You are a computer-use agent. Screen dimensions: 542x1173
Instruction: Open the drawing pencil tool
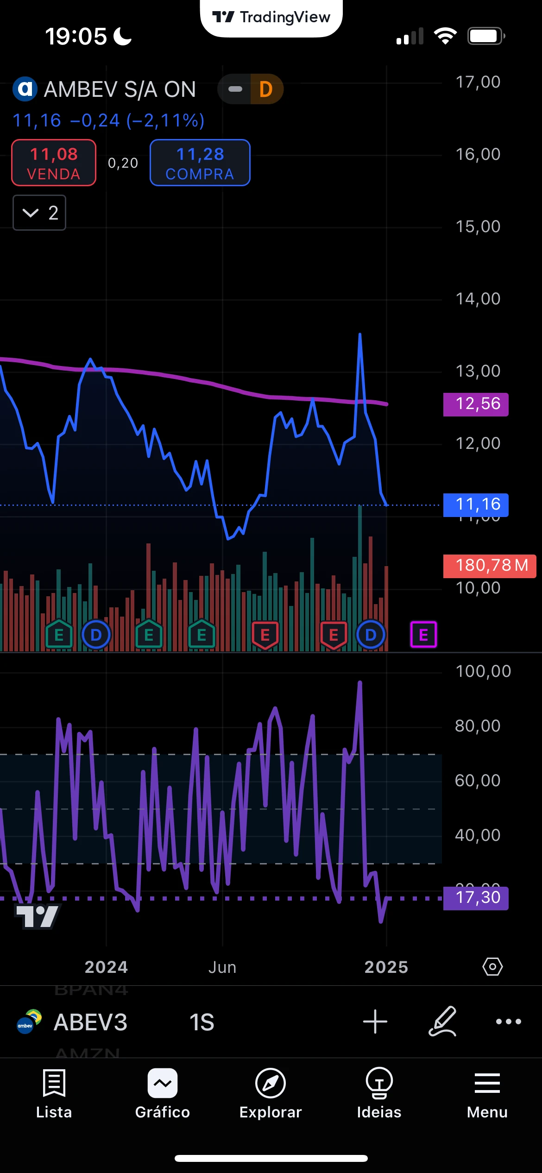pos(442,1021)
